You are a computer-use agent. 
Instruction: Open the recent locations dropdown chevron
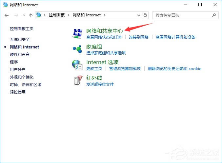pyautogui.click(x=24, y=15)
